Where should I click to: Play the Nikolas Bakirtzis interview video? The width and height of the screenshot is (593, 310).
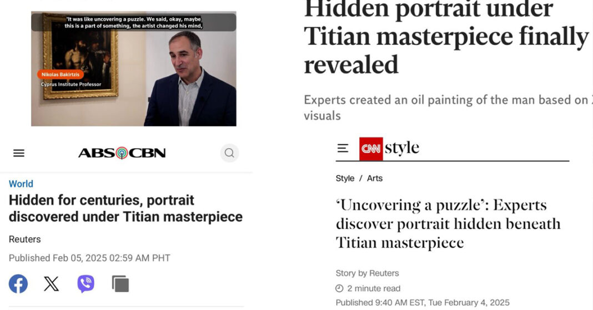coord(133,69)
